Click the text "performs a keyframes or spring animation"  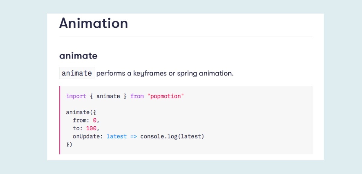pyautogui.click(x=165, y=73)
